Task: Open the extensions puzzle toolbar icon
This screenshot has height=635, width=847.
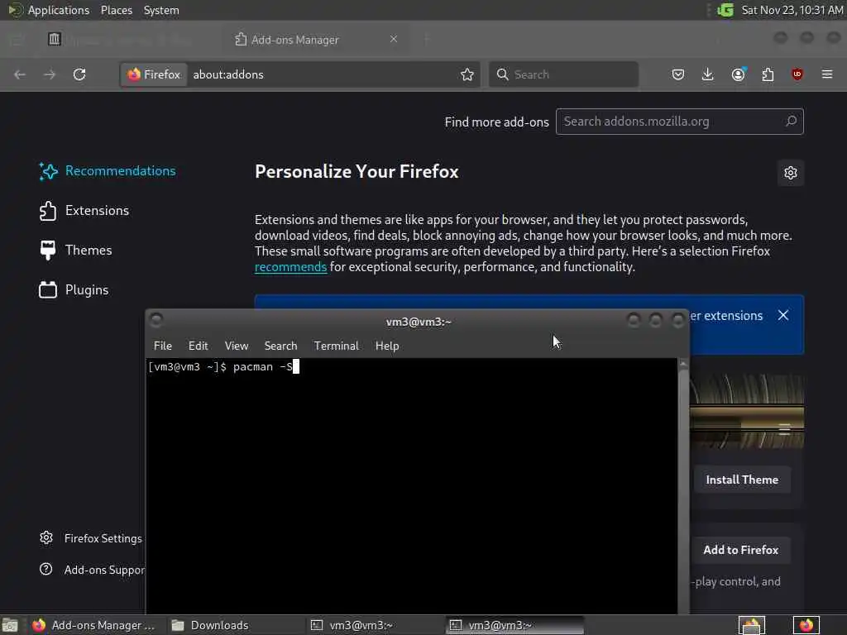Action: point(768,74)
